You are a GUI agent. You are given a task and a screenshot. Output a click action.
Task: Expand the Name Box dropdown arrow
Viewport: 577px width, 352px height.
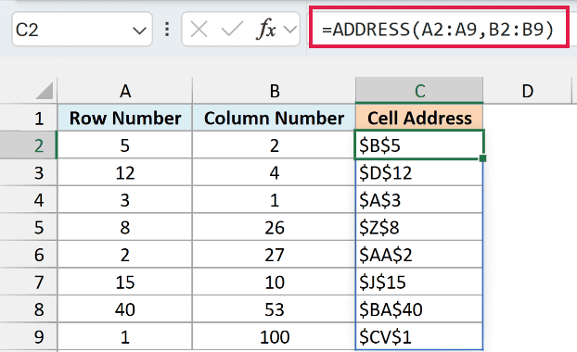coord(139,31)
